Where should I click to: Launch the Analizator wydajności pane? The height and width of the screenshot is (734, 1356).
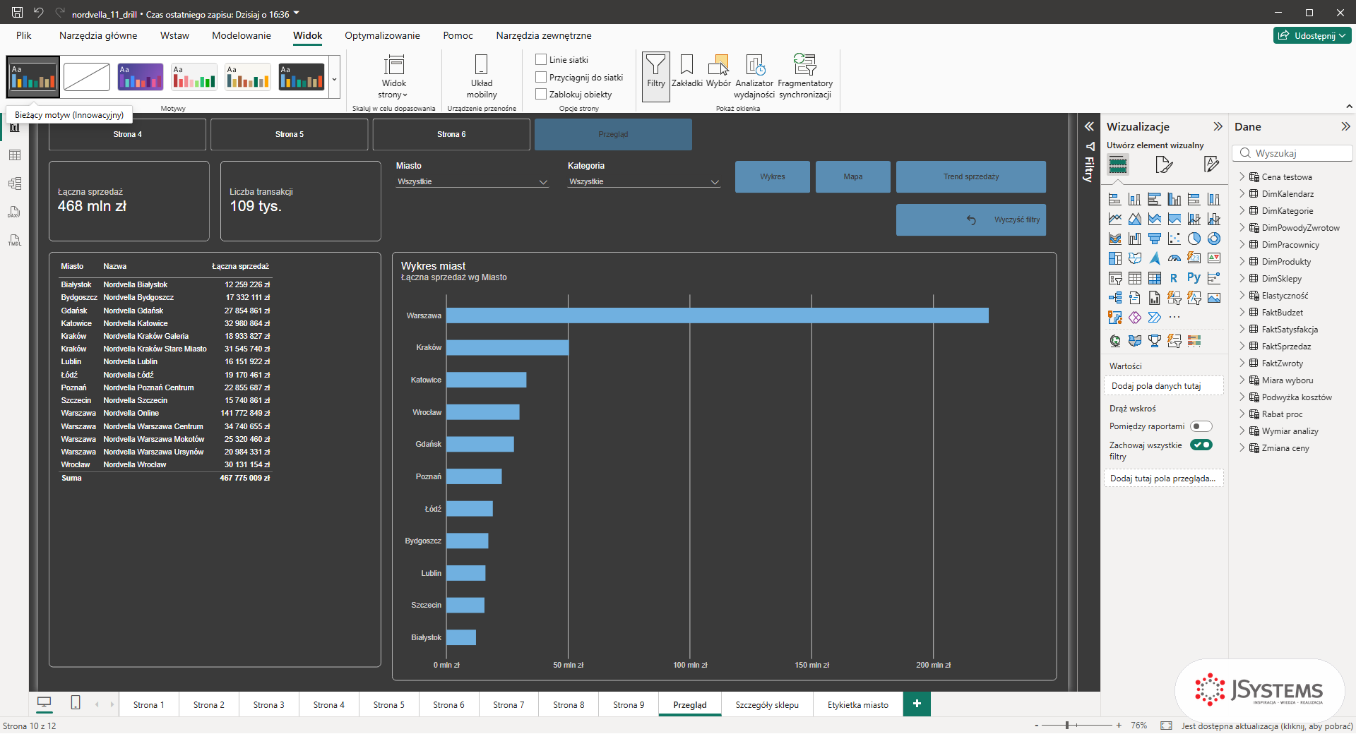point(754,76)
